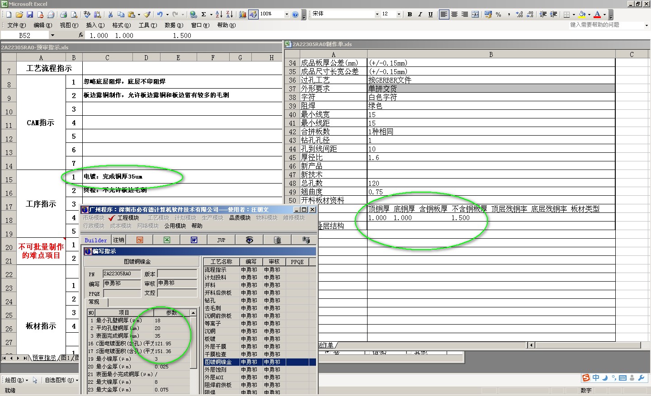Increase indent icon
This screenshot has width=651, height=396.
(554, 14)
